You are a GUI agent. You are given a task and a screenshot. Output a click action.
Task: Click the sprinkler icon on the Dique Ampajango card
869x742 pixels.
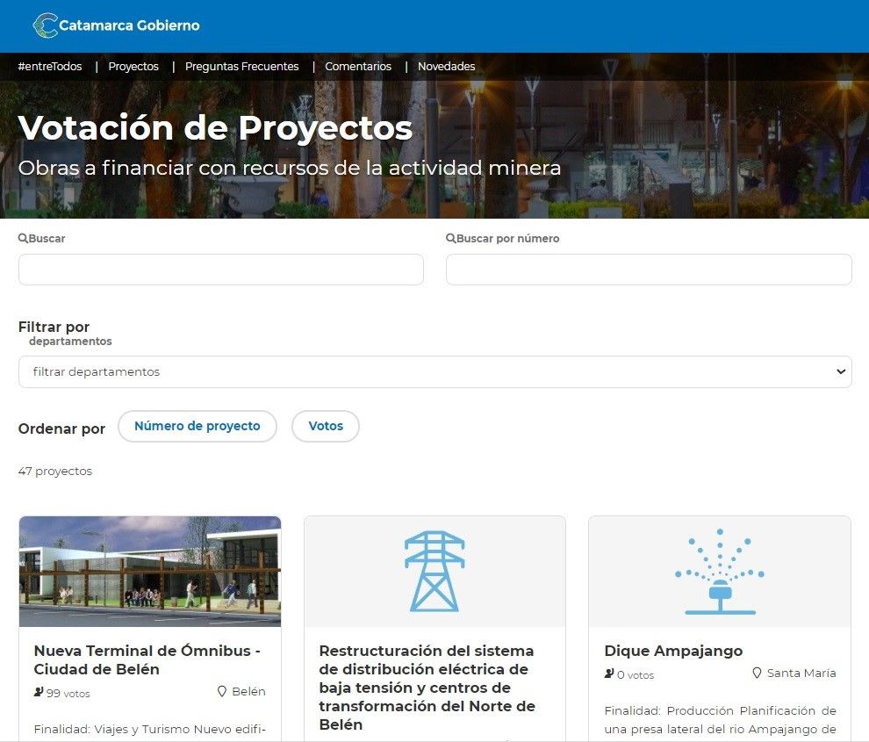click(x=719, y=569)
